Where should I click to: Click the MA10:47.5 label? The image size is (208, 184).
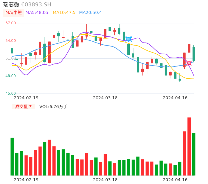64,13
